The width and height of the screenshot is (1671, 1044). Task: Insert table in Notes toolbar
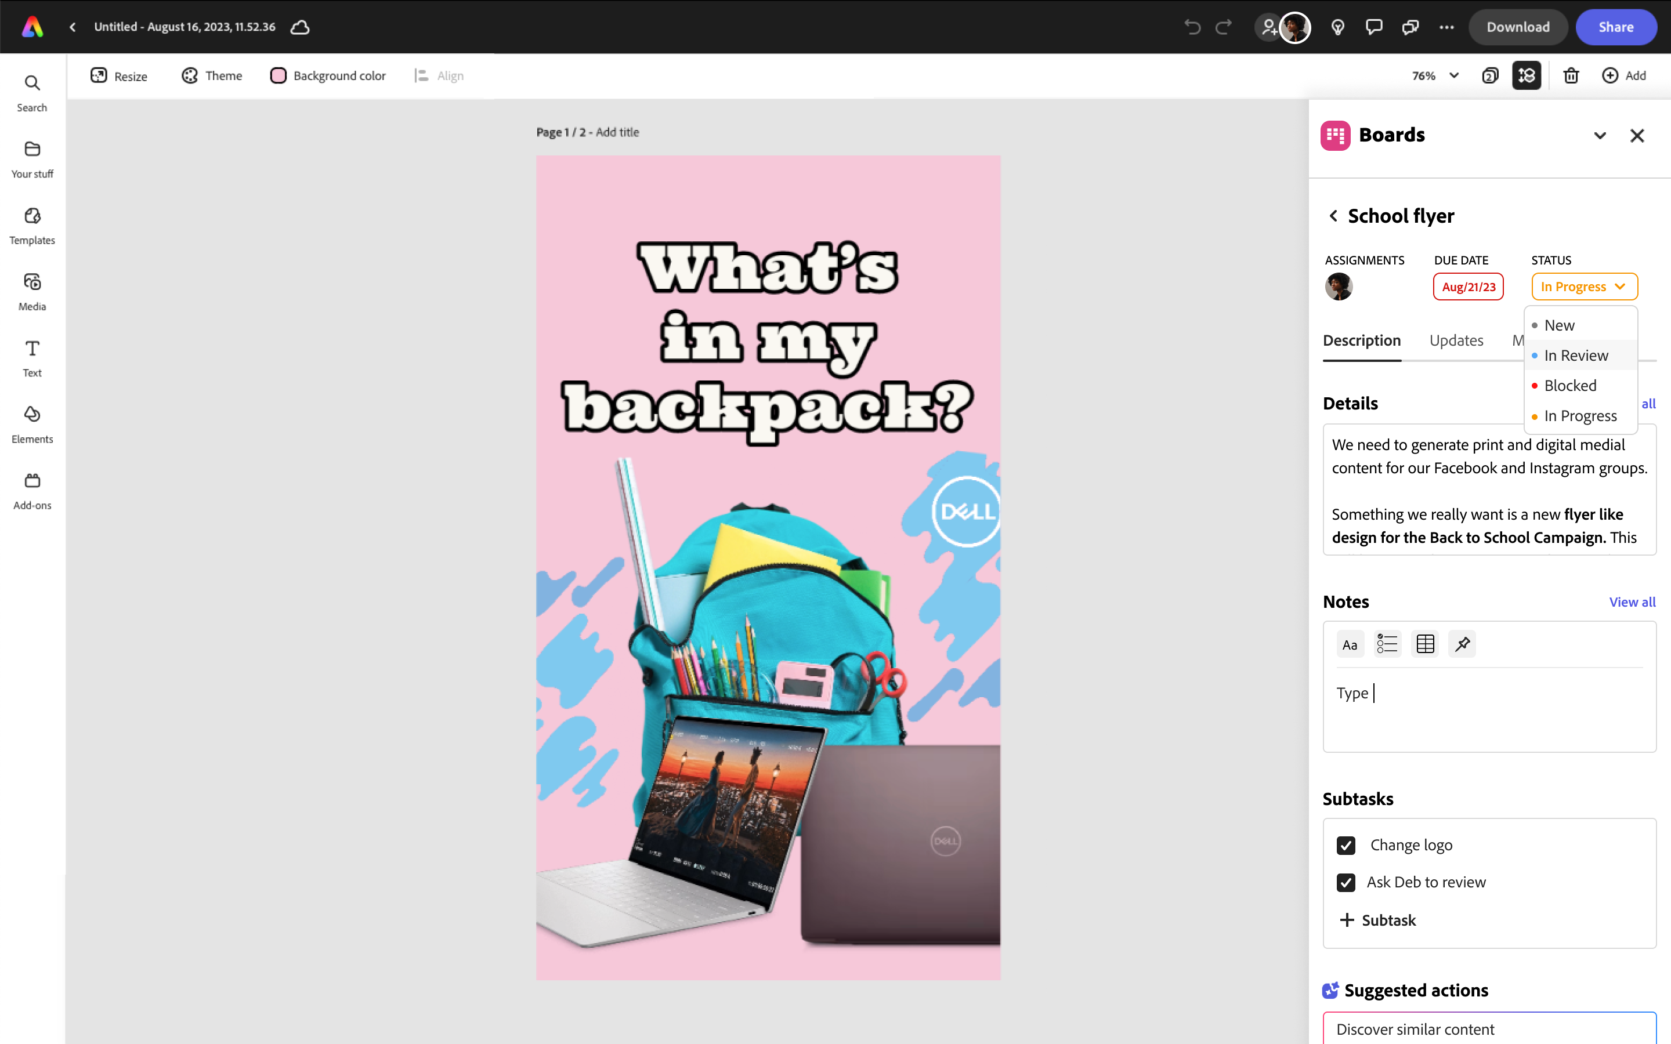pos(1425,644)
